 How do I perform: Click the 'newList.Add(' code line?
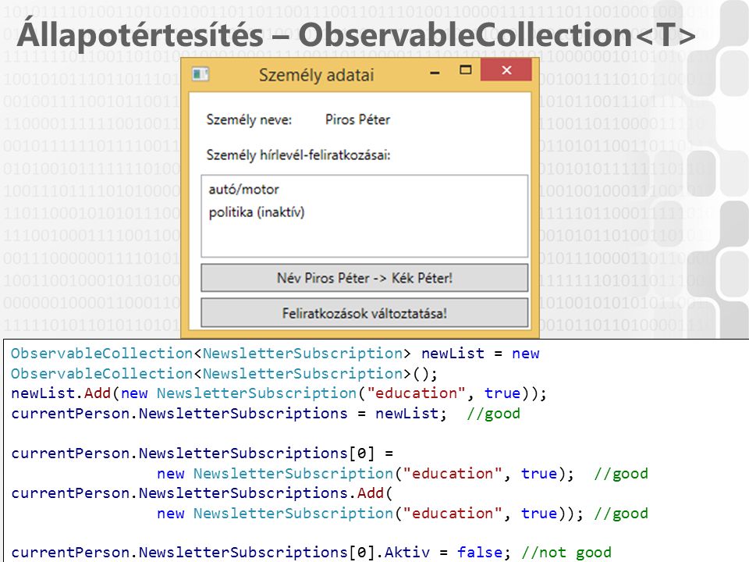[279, 393]
